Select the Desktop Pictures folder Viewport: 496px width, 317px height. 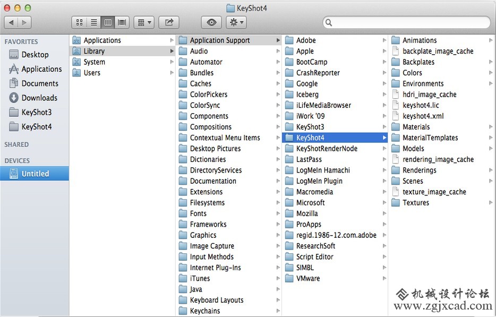229,148
